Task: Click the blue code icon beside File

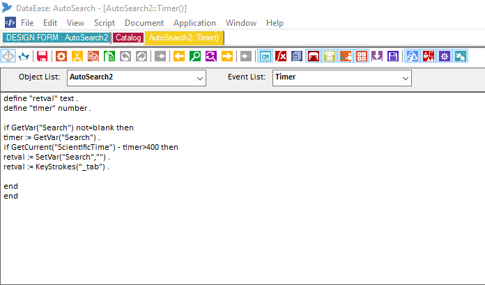Action: [x=10, y=22]
